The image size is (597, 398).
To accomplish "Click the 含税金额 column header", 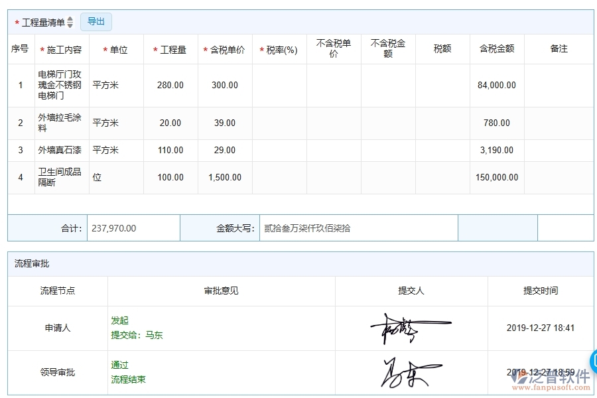I will tap(496, 48).
